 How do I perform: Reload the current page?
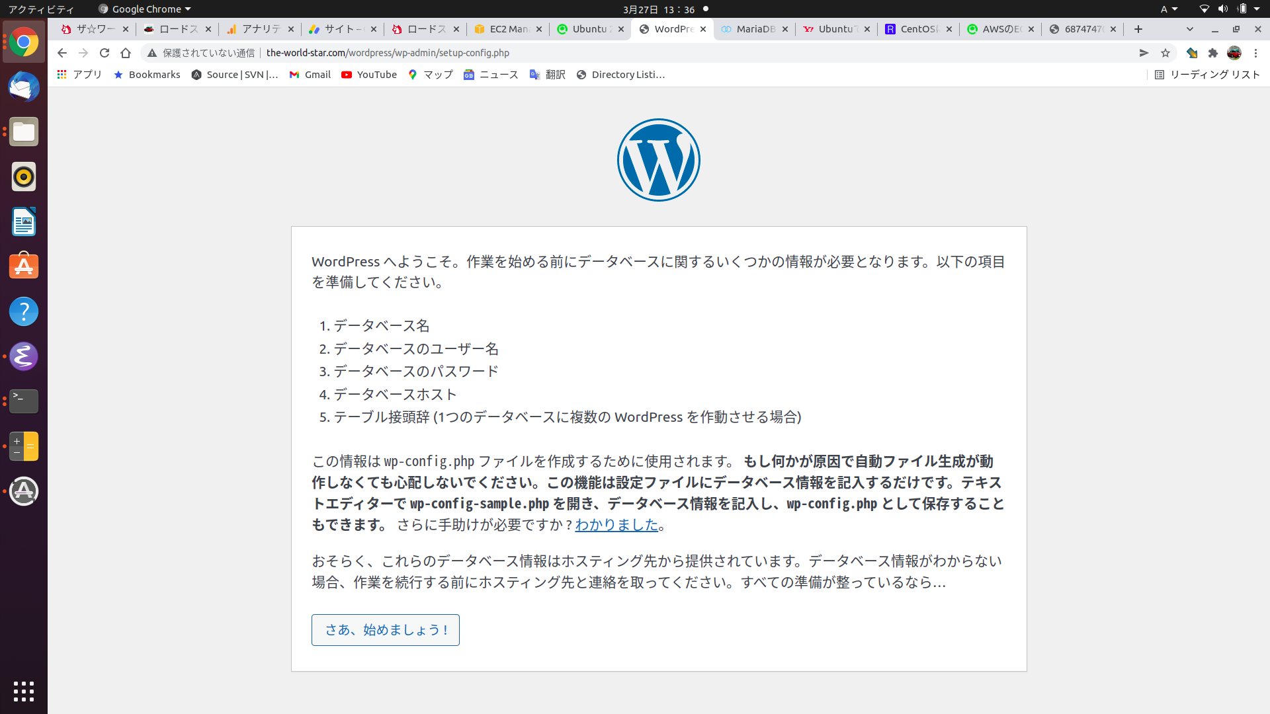105,53
